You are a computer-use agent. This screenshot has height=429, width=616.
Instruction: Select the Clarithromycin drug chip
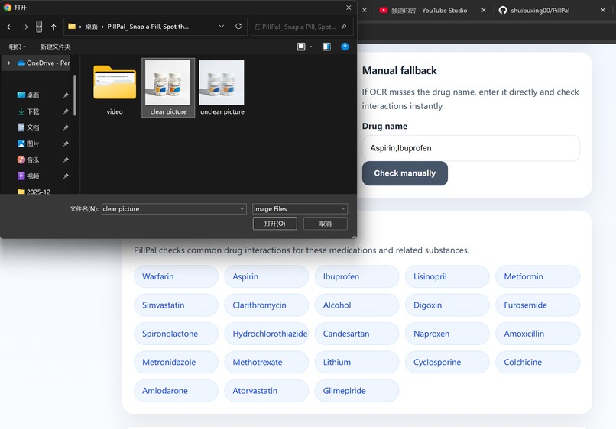[267, 305]
